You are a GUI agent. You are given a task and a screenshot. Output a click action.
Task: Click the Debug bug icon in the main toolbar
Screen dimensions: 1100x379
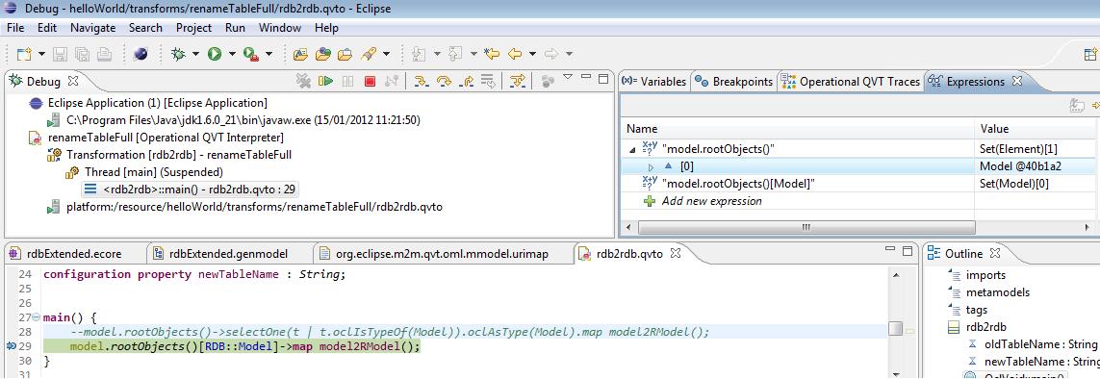pos(178,54)
